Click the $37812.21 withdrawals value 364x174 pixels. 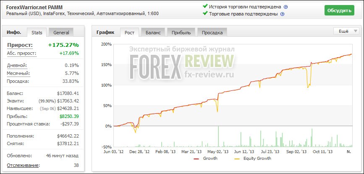pos(68,144)
